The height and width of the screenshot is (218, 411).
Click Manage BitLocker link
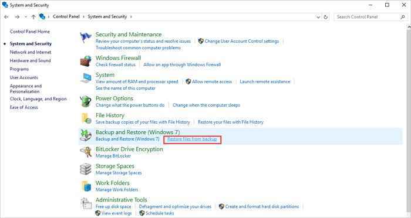(113, 156)
